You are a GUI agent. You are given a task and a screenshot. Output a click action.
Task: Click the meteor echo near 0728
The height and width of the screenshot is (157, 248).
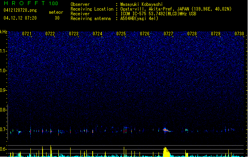187,130
